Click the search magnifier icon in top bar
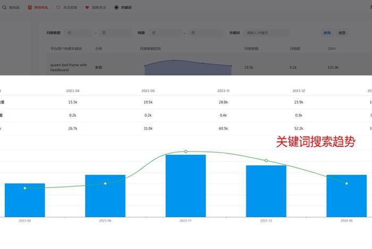 [x=4, y=7]
